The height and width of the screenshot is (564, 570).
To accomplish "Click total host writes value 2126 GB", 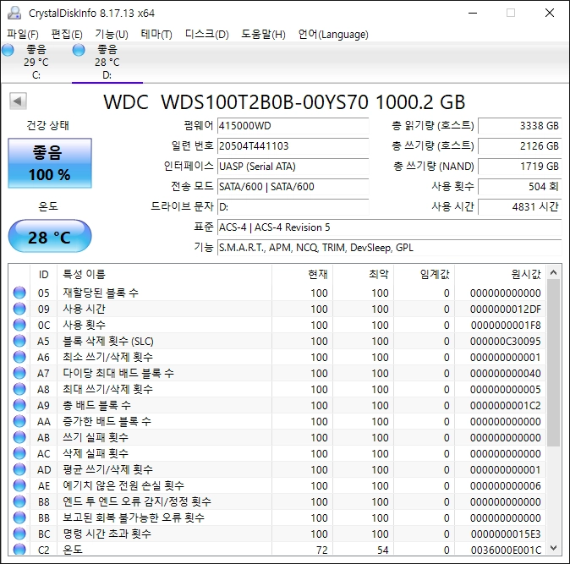I will 520,146.
